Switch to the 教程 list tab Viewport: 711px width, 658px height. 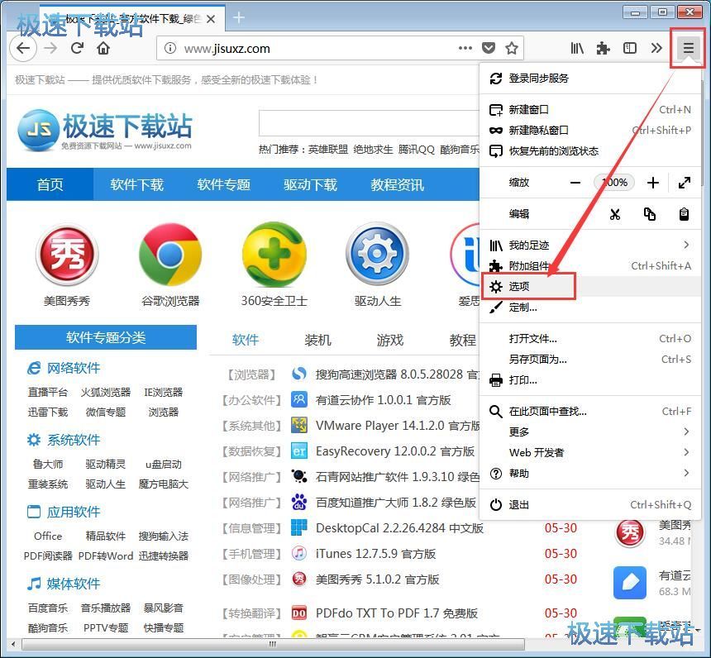(x=462, y=340)
